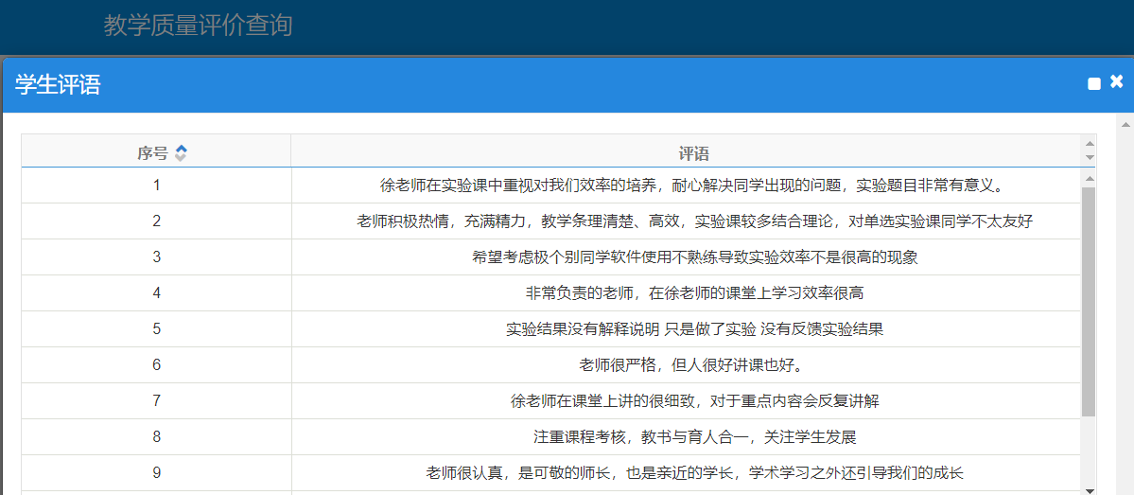Select comment row 1 about 实验课效率培养
Viewport: 1134px width, 495px height.
click(692, 186)
